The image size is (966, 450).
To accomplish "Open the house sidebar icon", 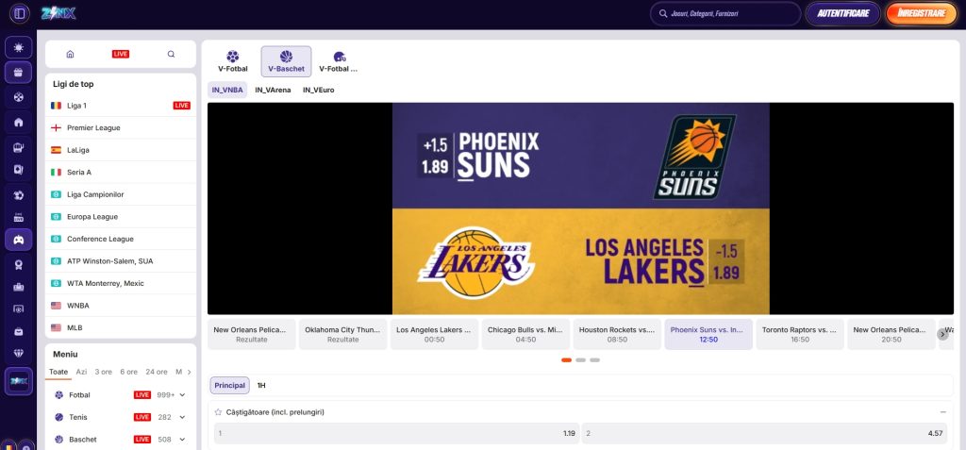I will [x=19, y=122].
